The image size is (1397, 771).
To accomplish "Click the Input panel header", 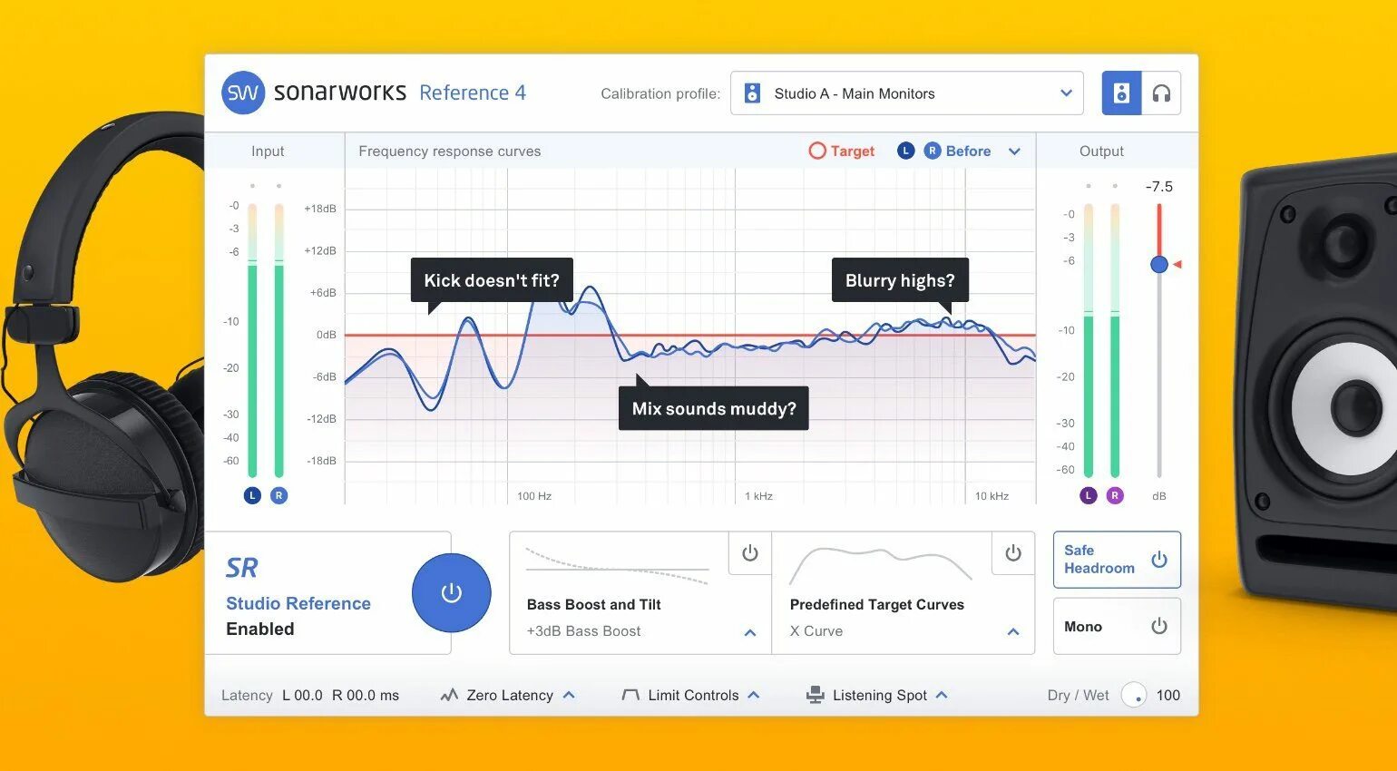I will click(268, 151).
